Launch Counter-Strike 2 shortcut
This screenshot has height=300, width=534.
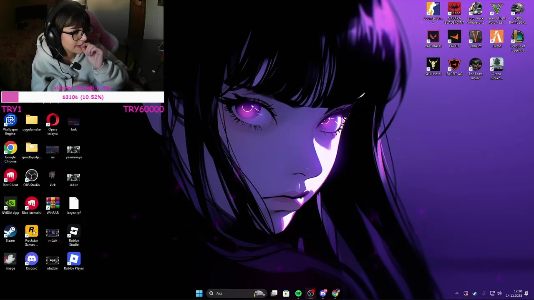(433, 13)
